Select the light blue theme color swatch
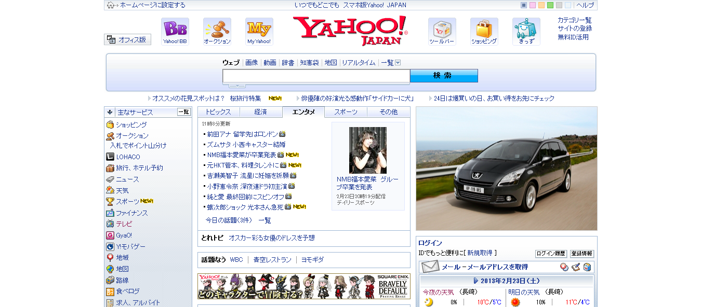This screenshot has width=701, height=307. tap(568, 5)
